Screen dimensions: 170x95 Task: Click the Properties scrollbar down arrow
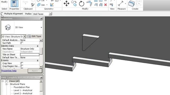[41, 67]
